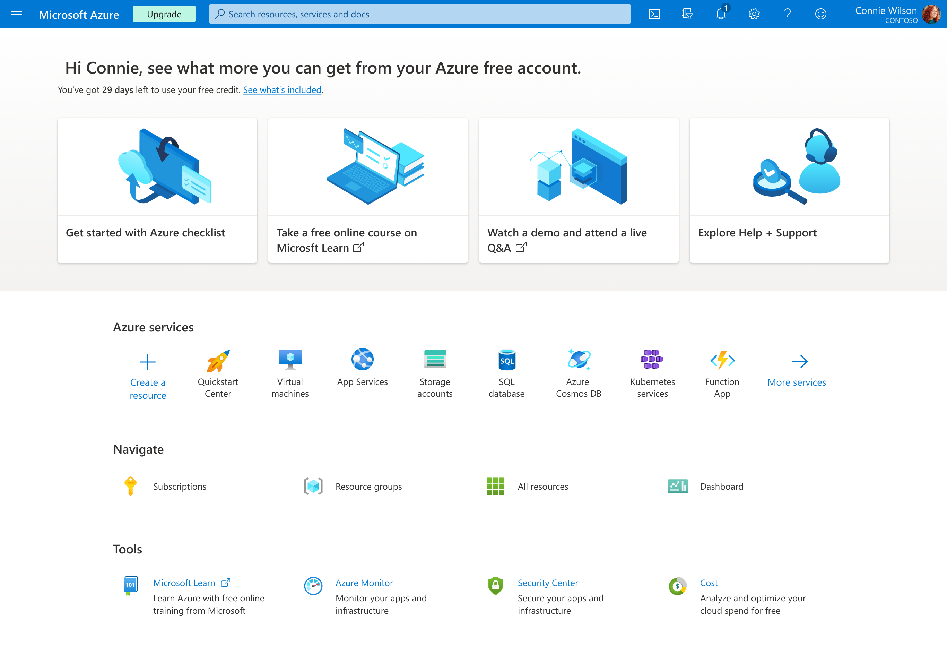Open the portal hamburger menu

(17, 14)
